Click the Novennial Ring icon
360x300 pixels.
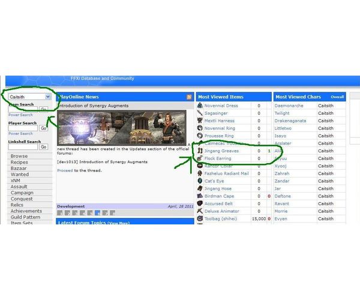coord(200,128)
